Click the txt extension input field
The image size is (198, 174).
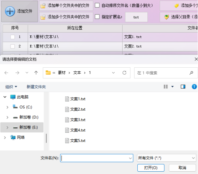136,17
